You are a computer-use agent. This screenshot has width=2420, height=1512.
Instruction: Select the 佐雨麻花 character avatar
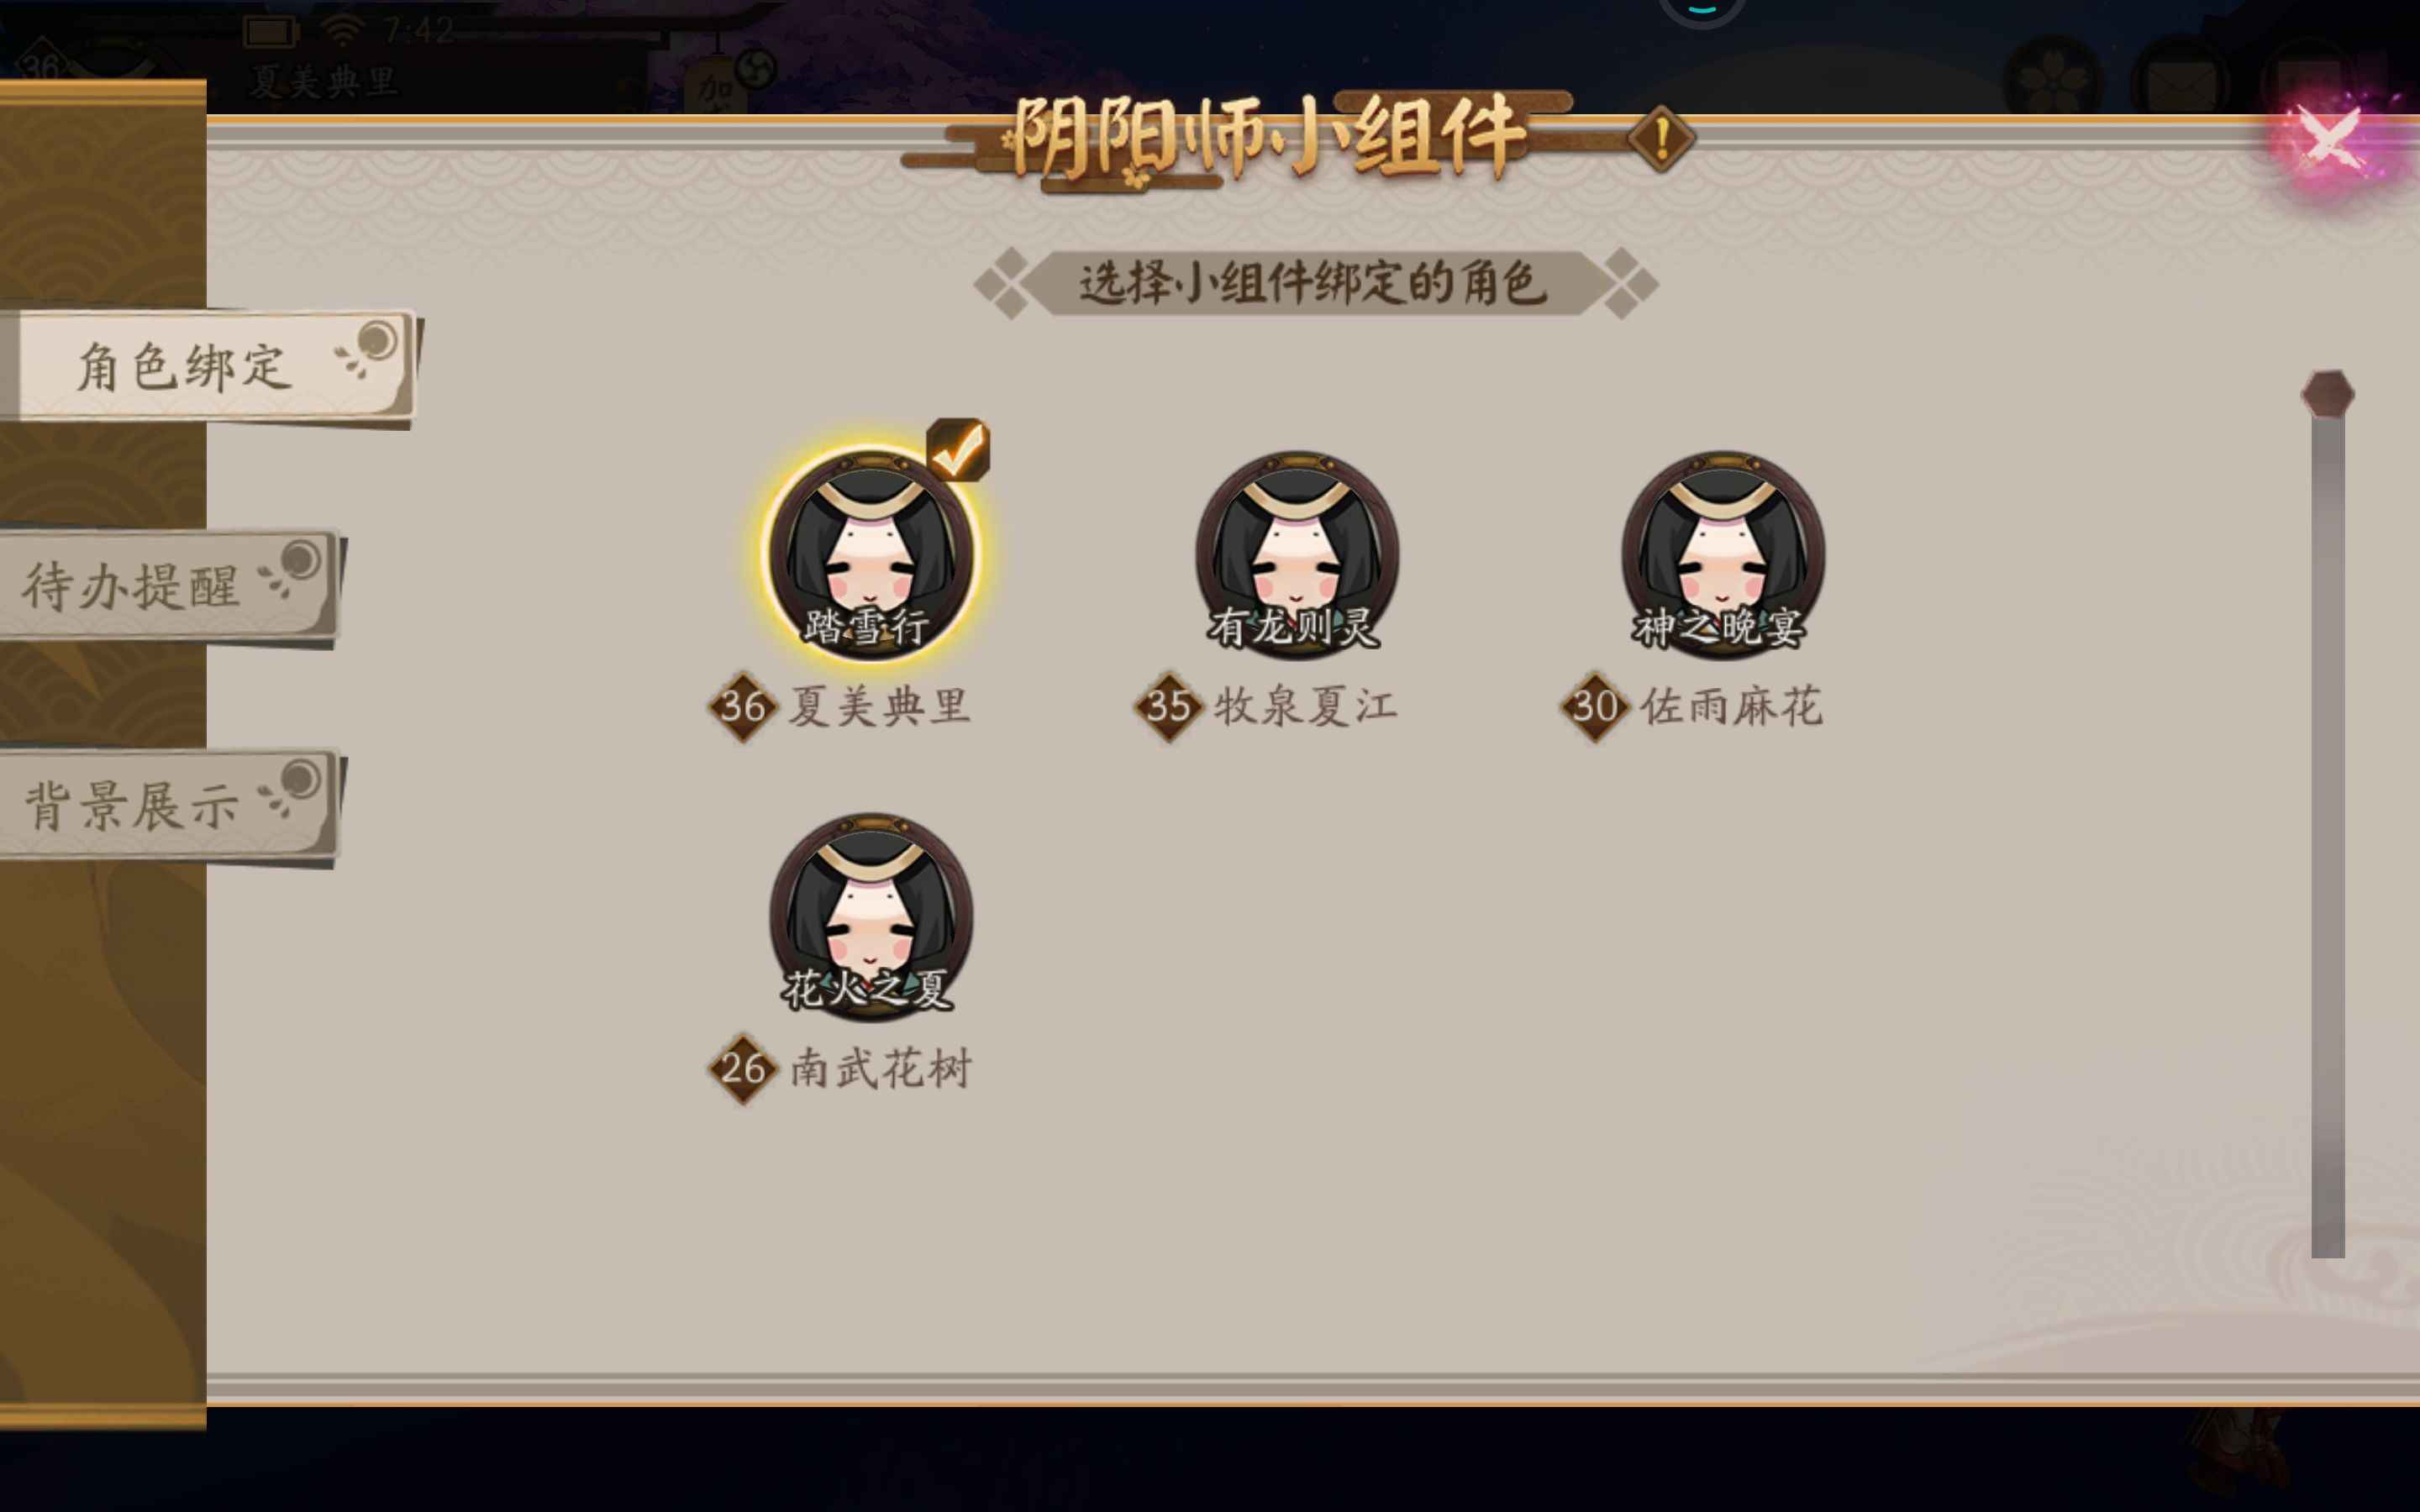pyautogui.click(x=1723, y=554)
